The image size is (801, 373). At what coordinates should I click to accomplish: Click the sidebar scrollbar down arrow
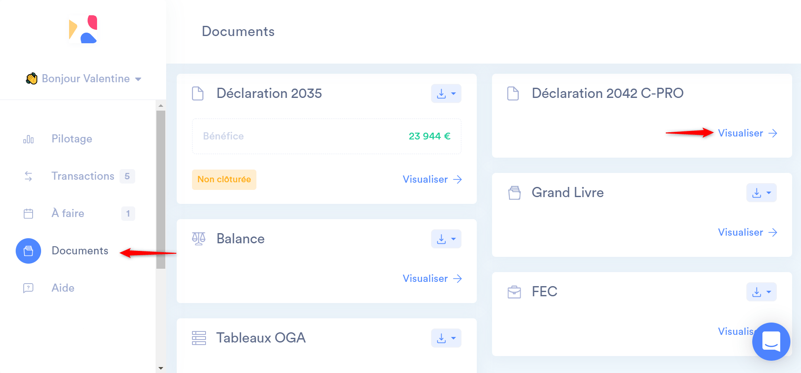pyautogui.click(x=161, y=368)
